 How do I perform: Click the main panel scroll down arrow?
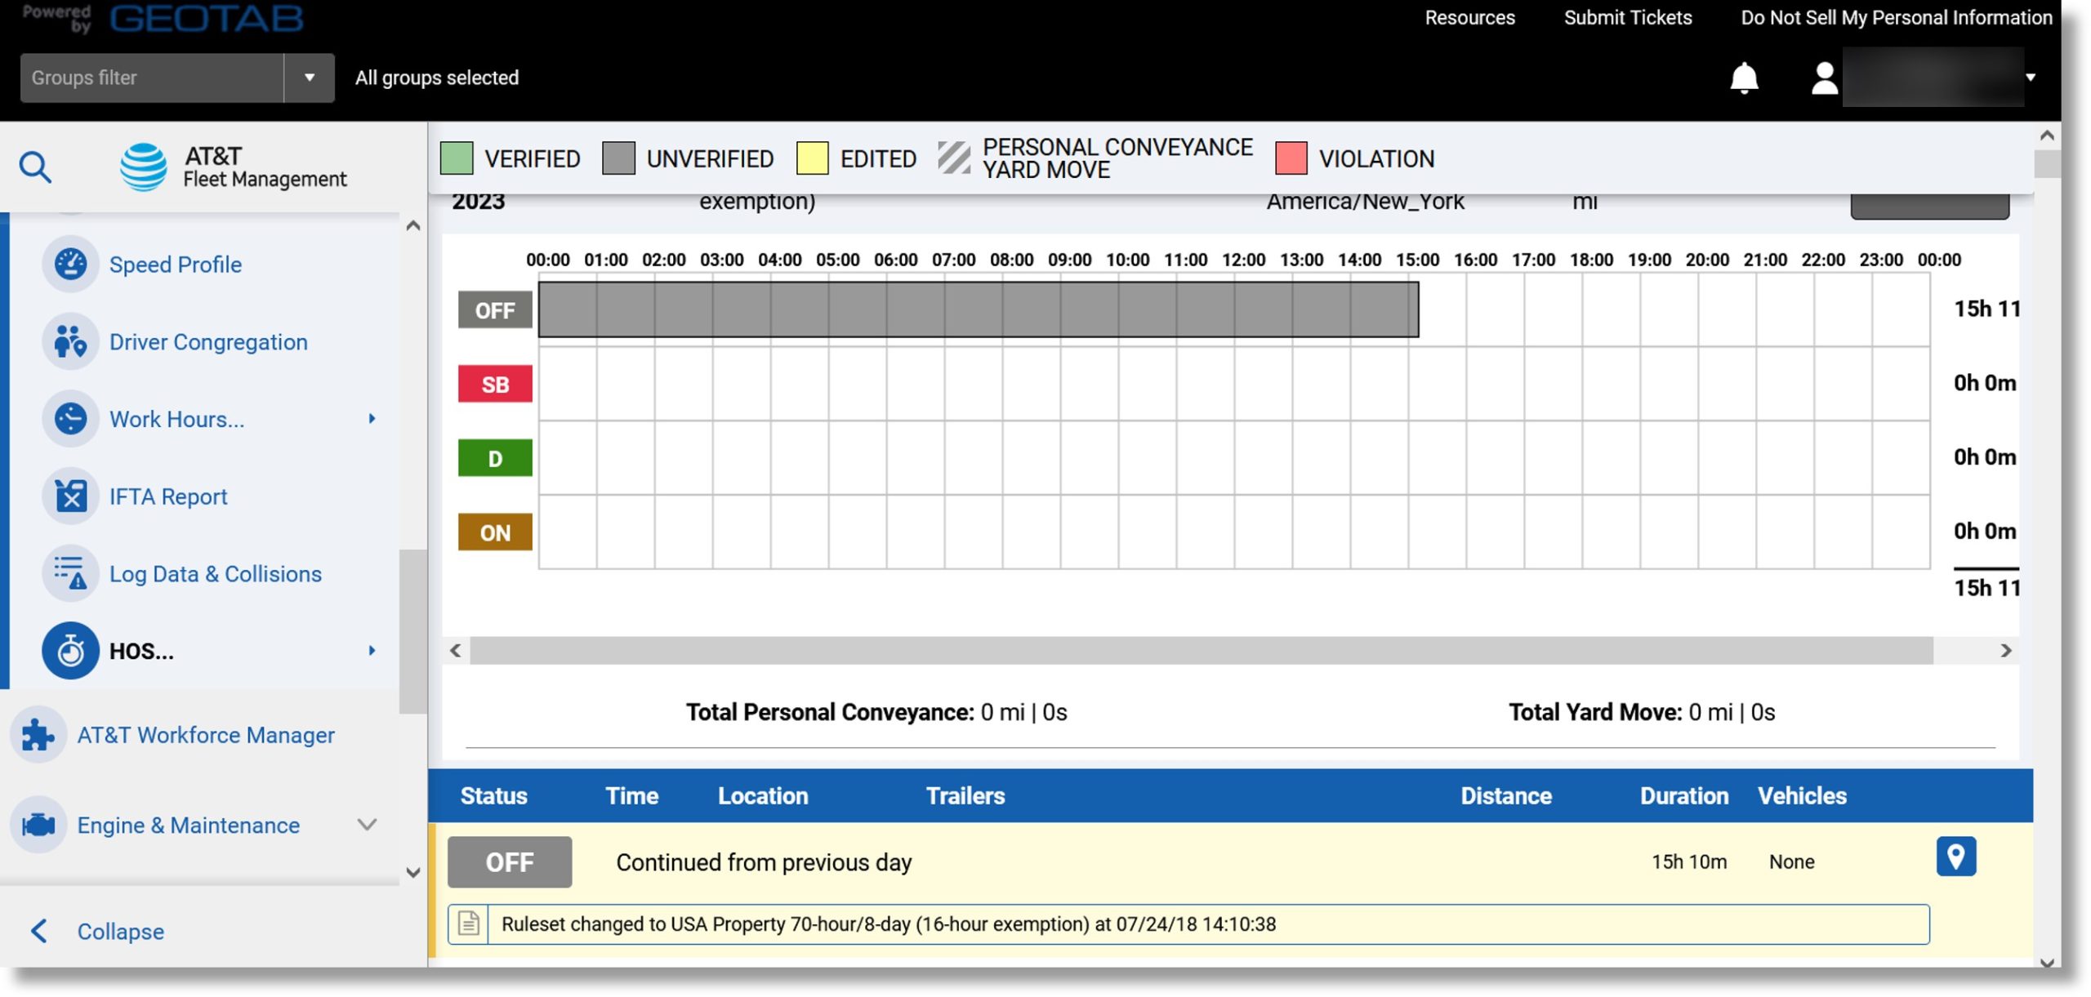2047,963
